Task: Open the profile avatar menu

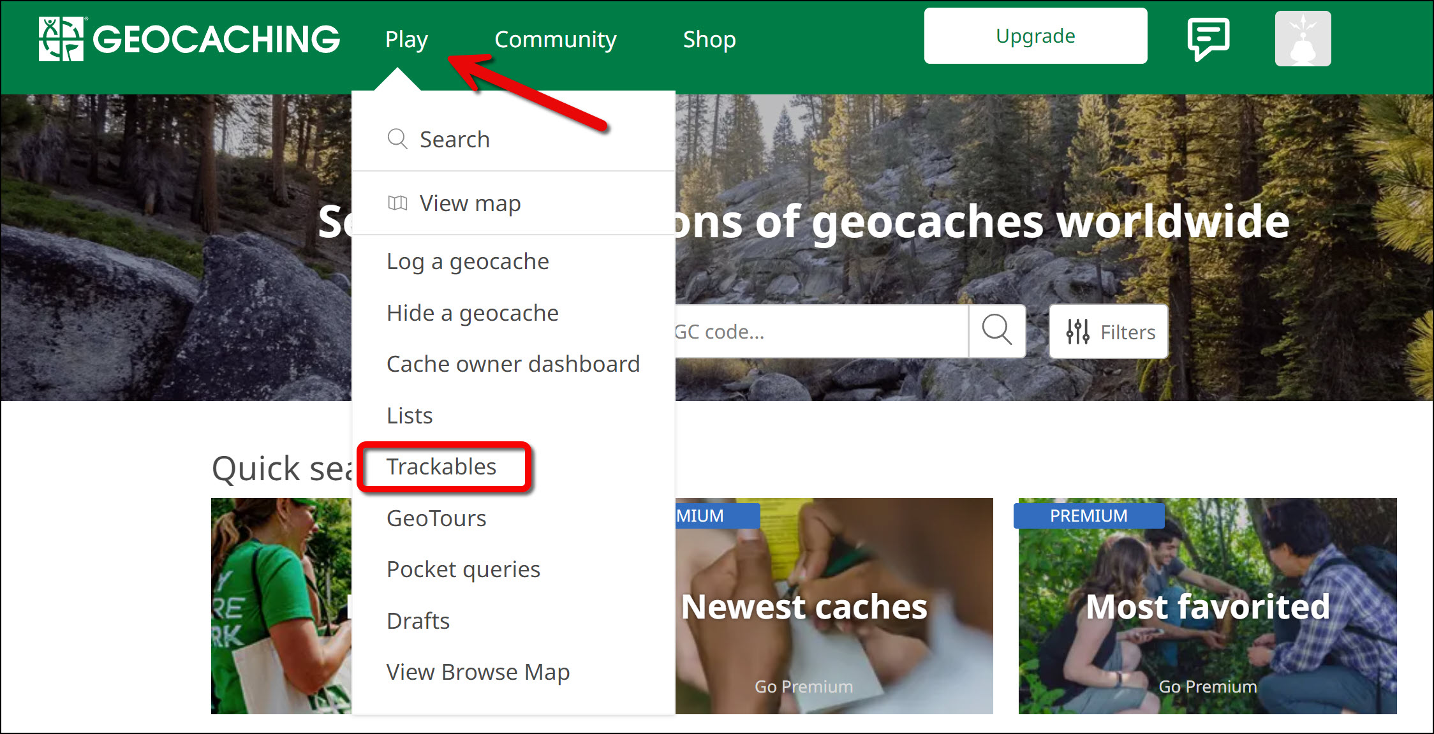Action: [1303, 39]
